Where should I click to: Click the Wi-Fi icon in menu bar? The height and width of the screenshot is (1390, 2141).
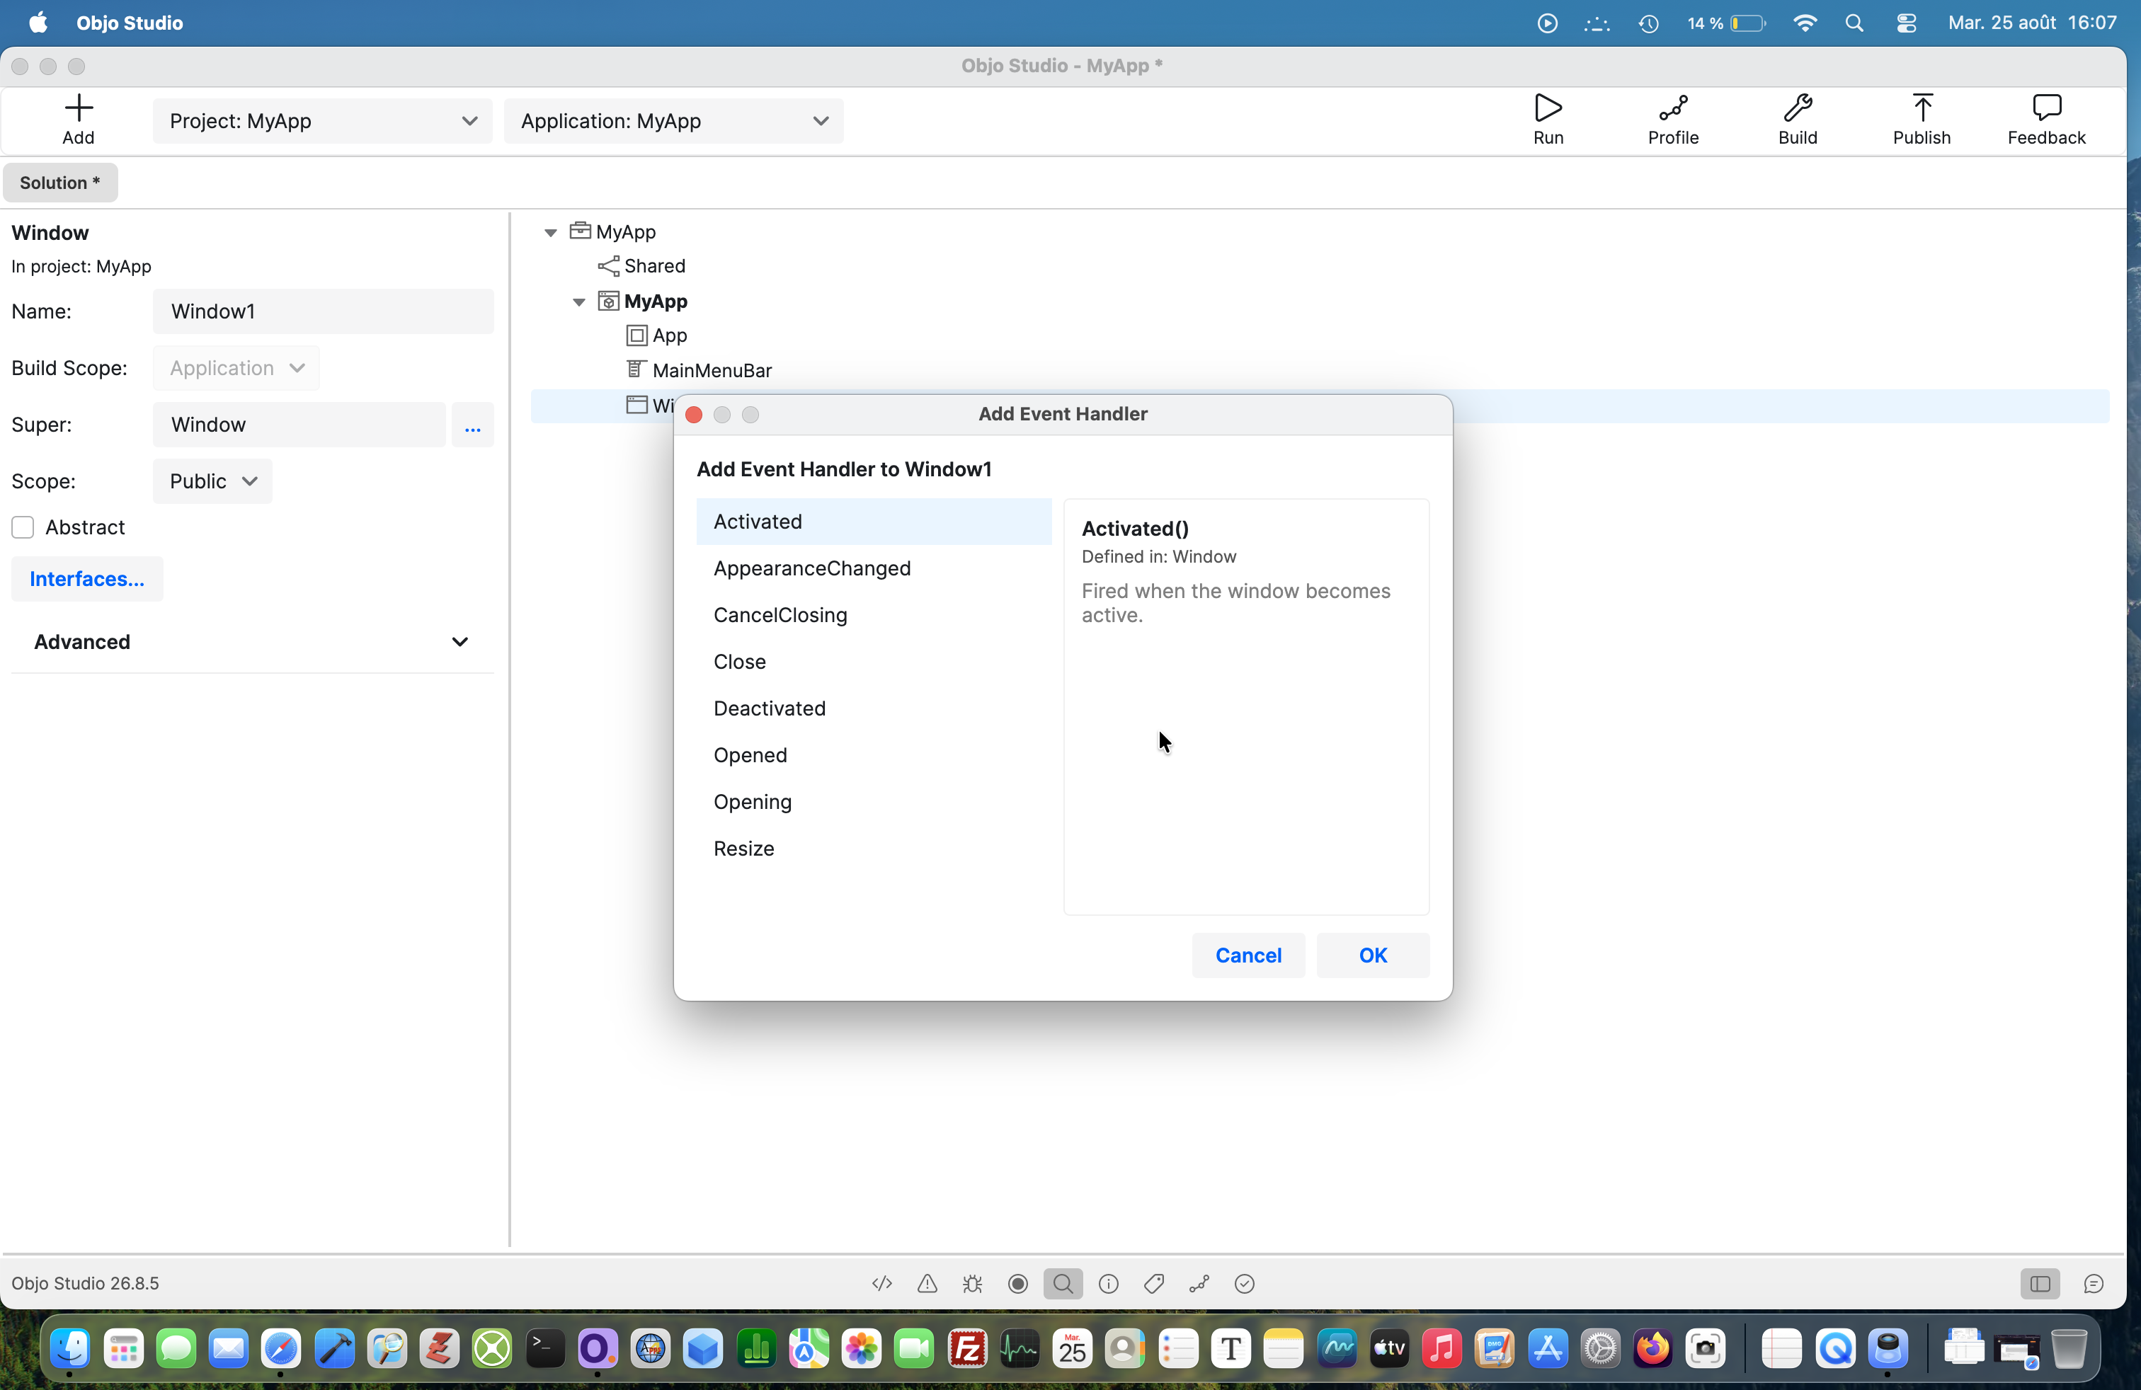pyautogui.click(x=1804, y=23)
